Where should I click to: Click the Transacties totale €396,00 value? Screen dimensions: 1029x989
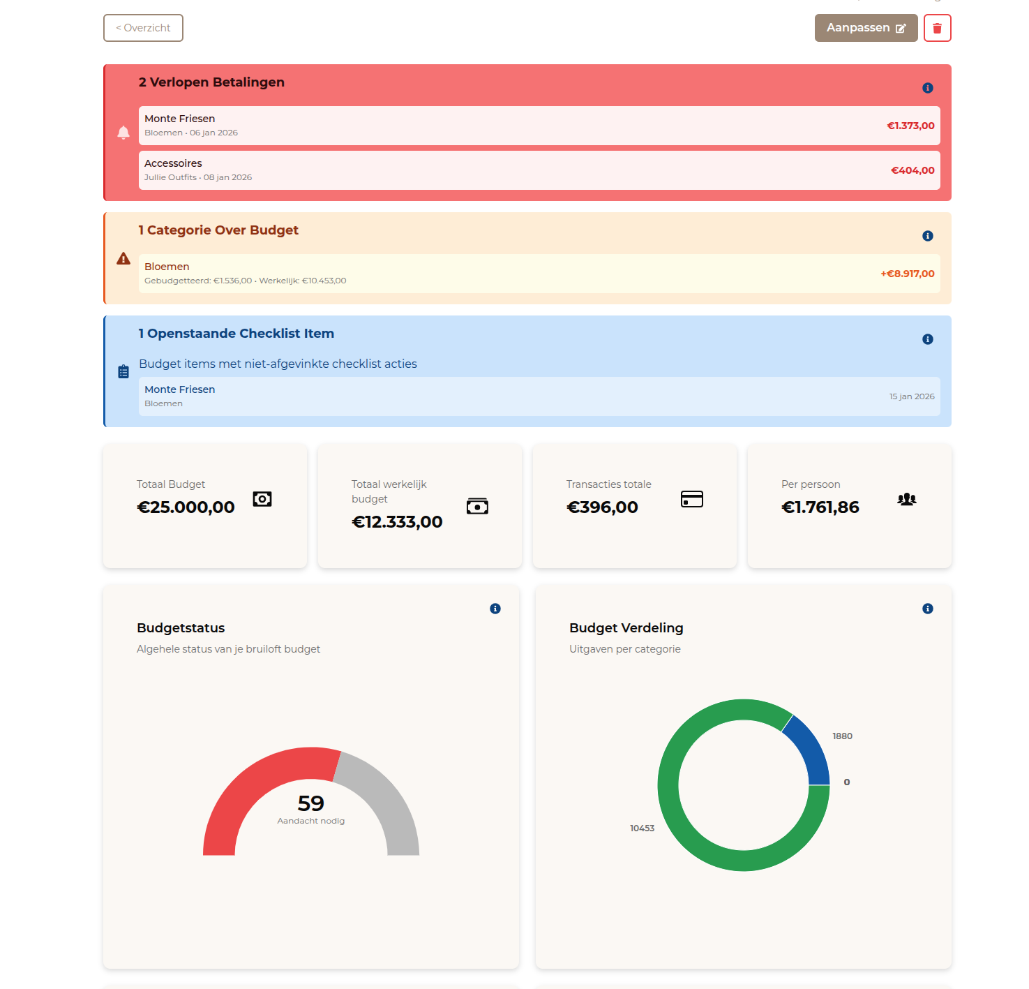602,507
